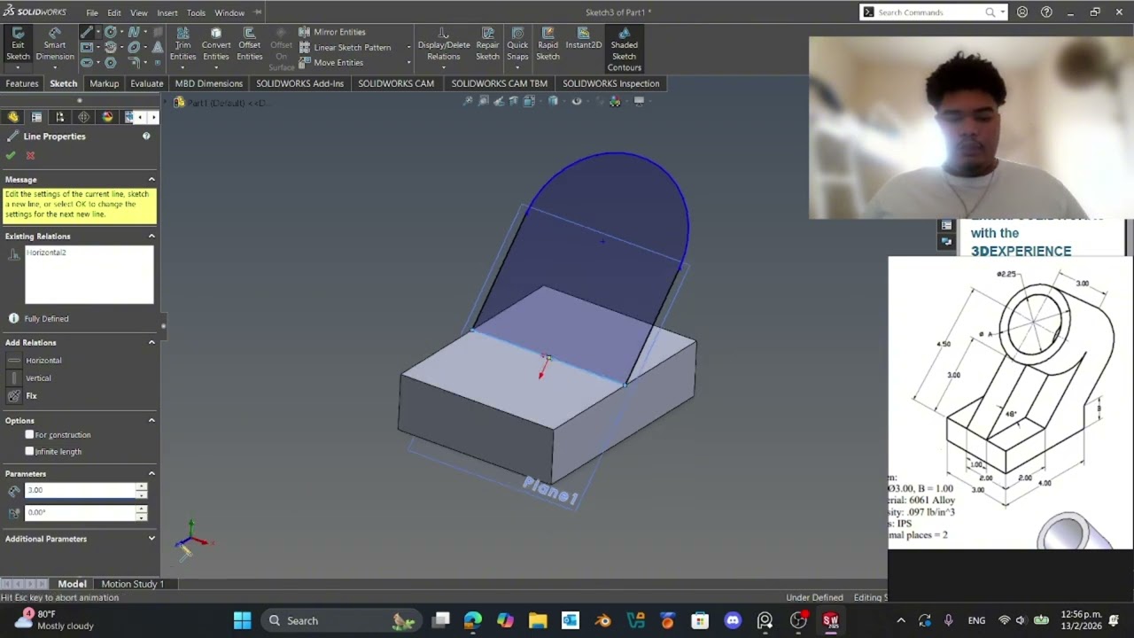Open the Windows Start menu

tap(242, 620)
